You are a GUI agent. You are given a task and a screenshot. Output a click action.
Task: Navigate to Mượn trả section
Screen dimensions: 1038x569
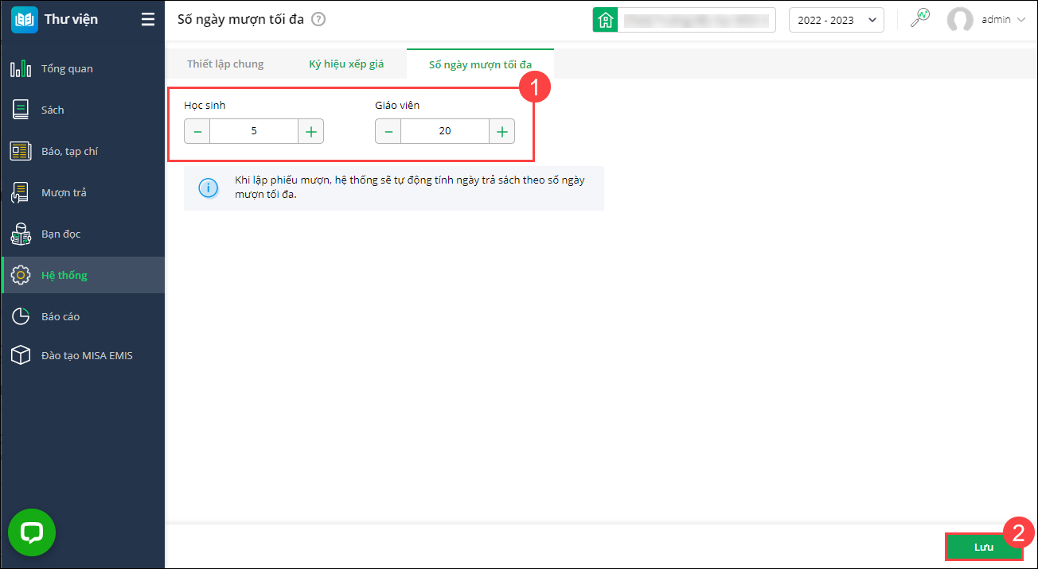pos(83,192)
